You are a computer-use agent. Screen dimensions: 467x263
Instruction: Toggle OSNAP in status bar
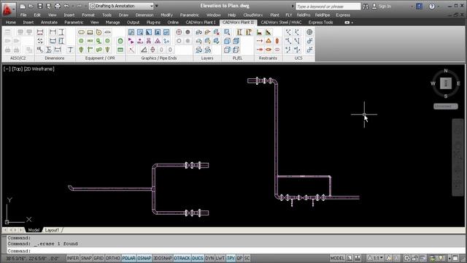(x=144, y=258)
